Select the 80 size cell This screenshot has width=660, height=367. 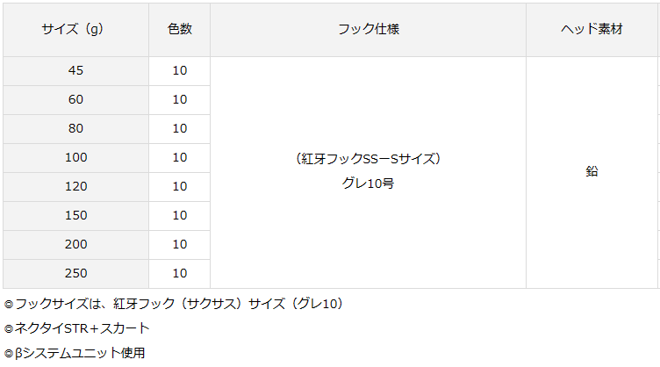pos(75,129)
